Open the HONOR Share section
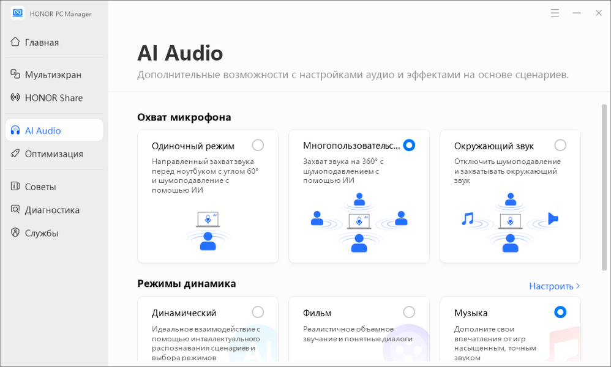The width and height of the screenshot is (611, 367). pos(54,98)
